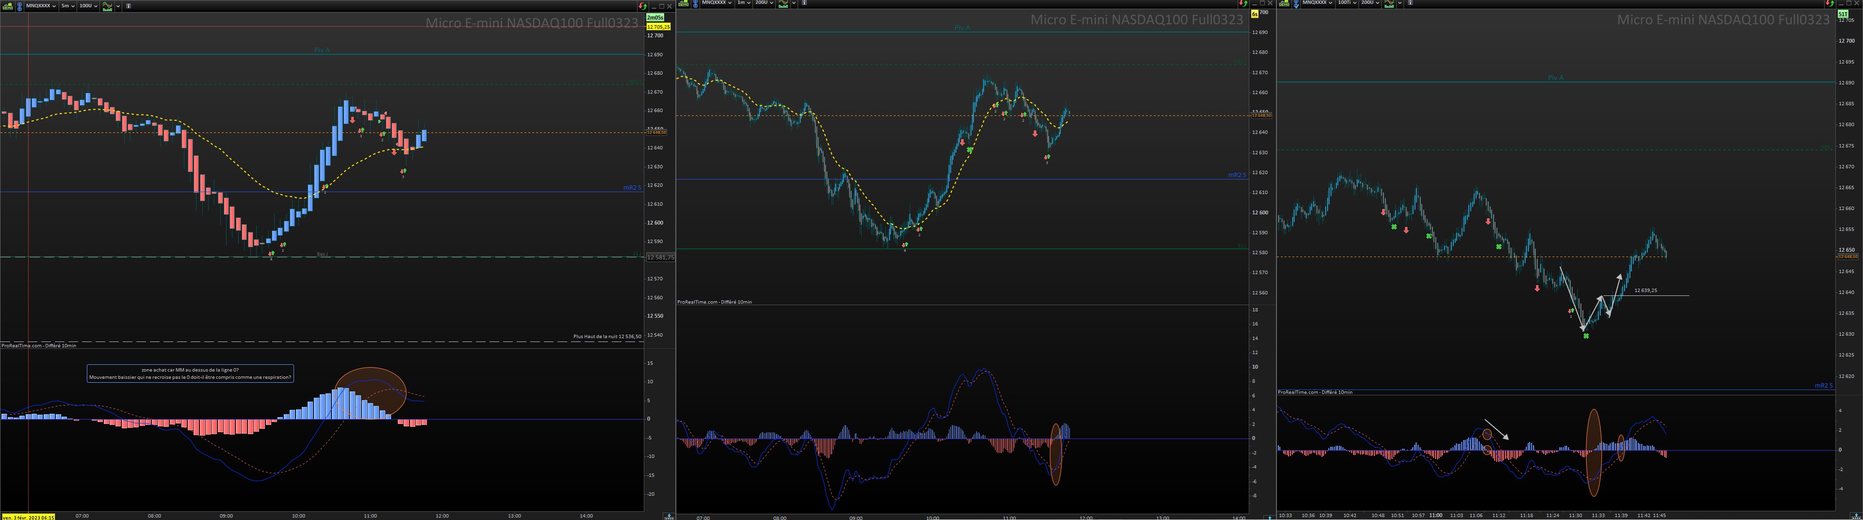Toggle the link icon in middle chart toolbar
Image resolution: width=1863 pixels, height=520 pixels.
point(696,3)
